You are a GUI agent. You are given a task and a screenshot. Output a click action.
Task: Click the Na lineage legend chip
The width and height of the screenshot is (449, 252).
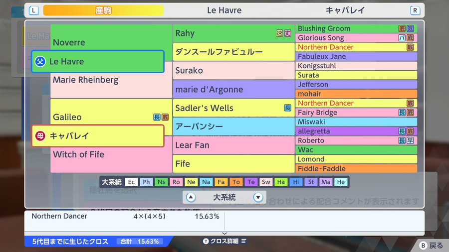(206, 182)
